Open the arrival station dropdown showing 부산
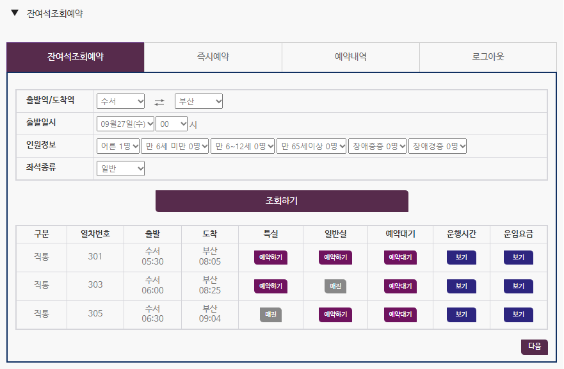This screenshot has width=564, height=369. [x=198, y=101]
